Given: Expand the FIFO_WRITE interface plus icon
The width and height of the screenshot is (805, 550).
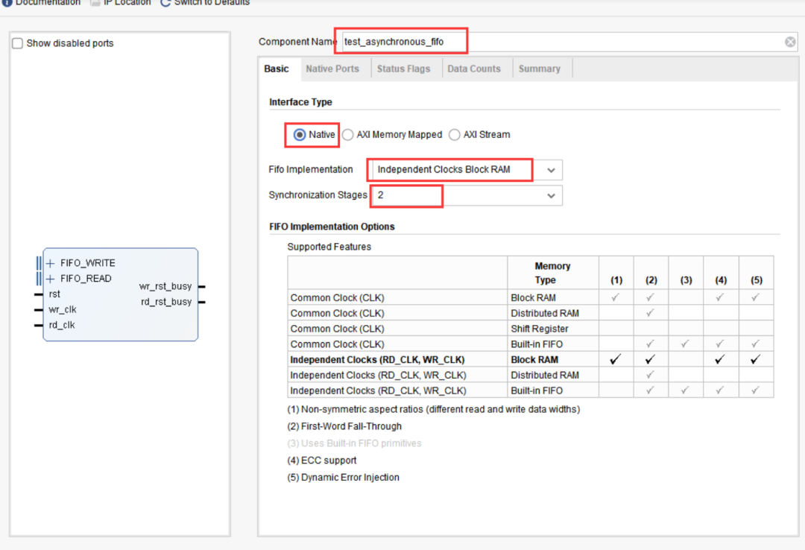Looking at the screenshot, I should click(51, 263).
